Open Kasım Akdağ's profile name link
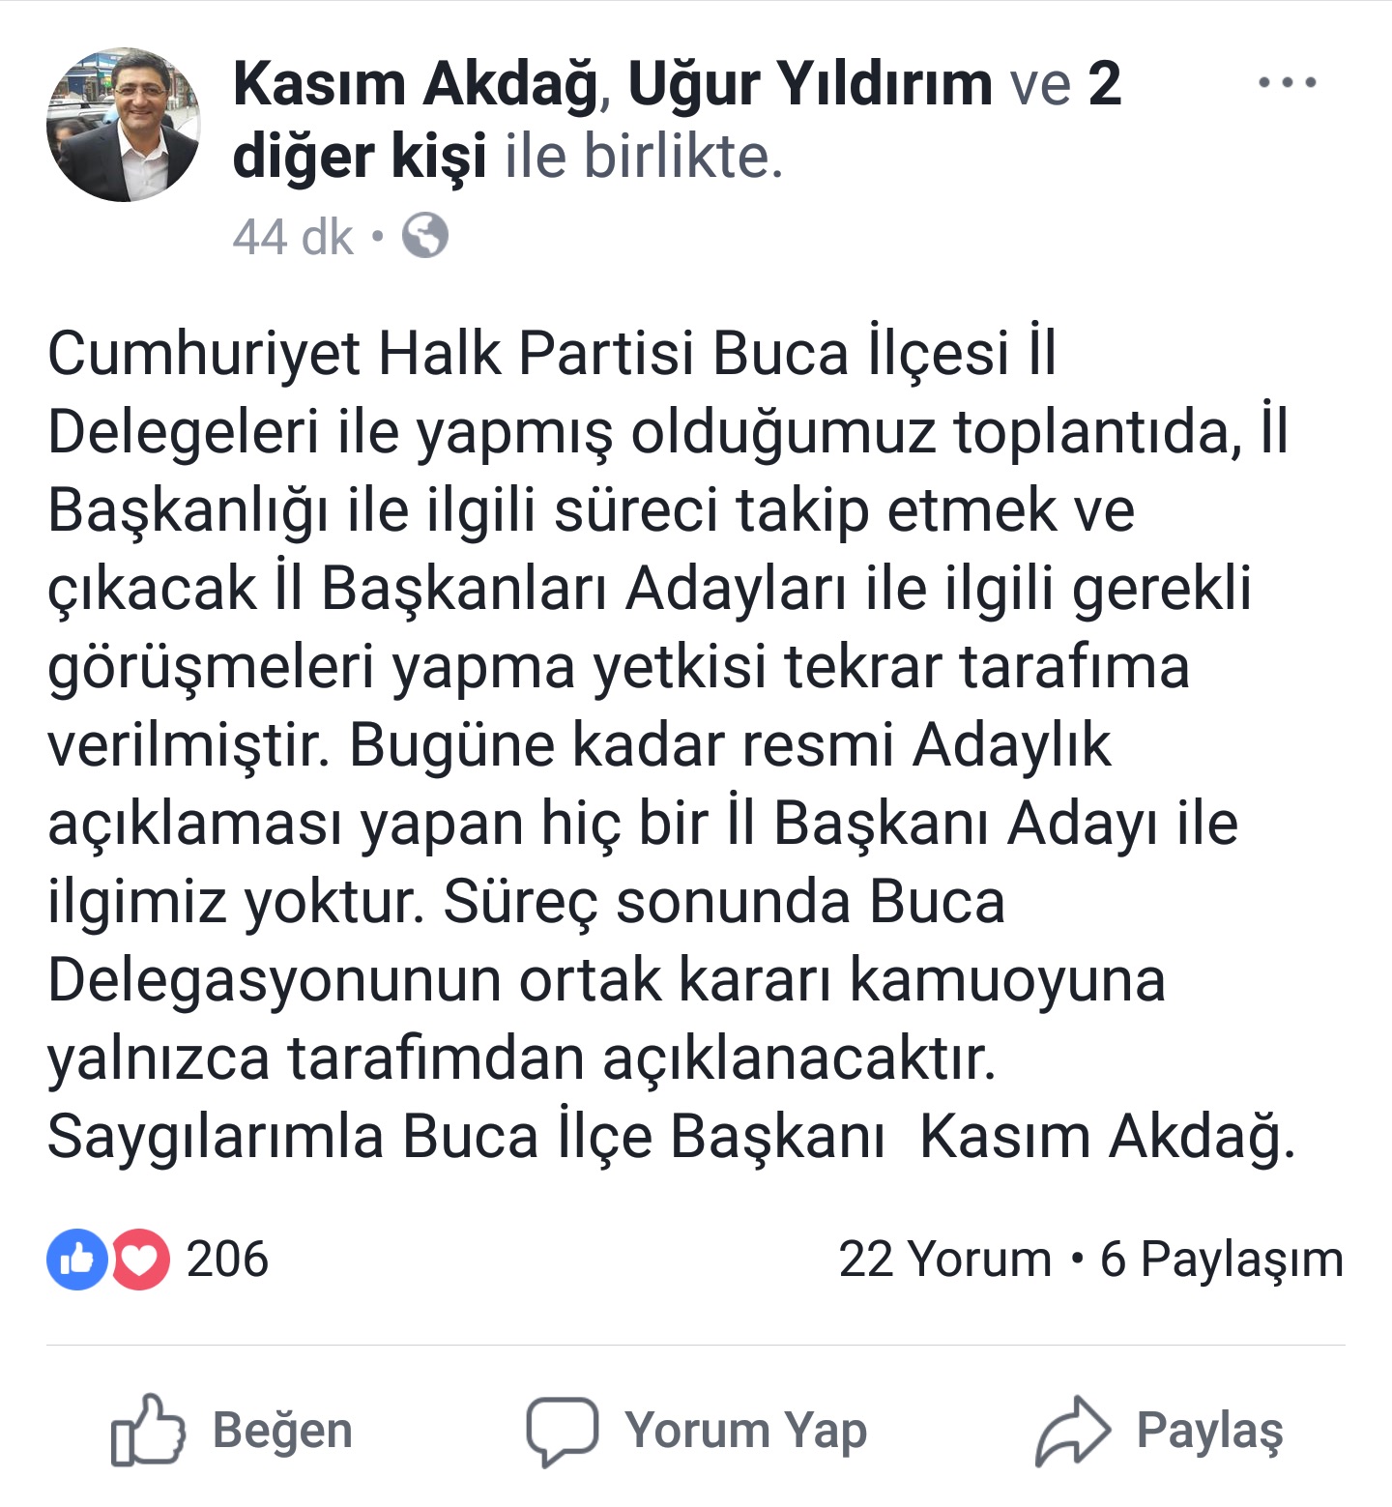 (x=417, y=83)
